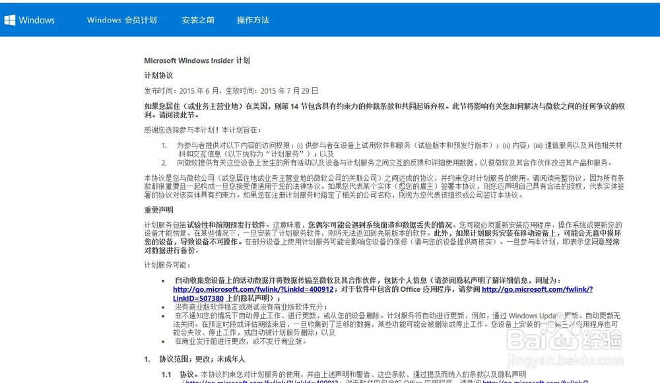This screenshot has width=660, height=383.
Task: Click the 1.1 协议 clause text
Action: click(352, 374)
